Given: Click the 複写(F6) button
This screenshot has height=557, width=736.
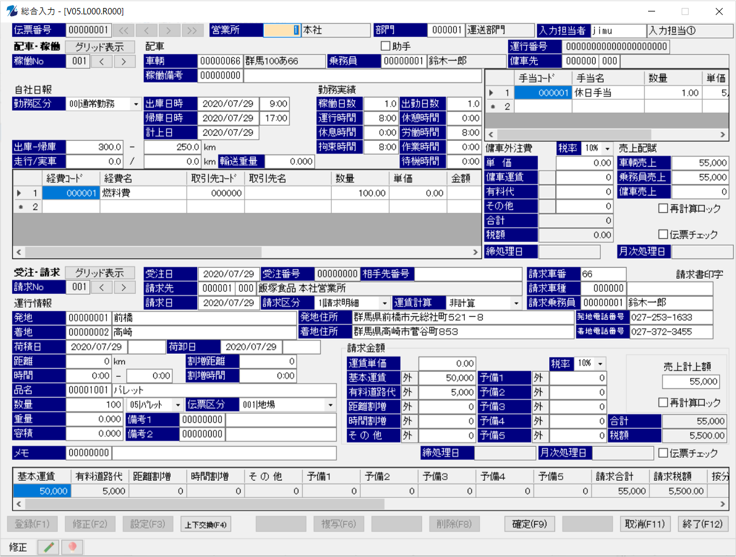Looking at the screenshot, I should pyautogui.click(x=339, y=524).
